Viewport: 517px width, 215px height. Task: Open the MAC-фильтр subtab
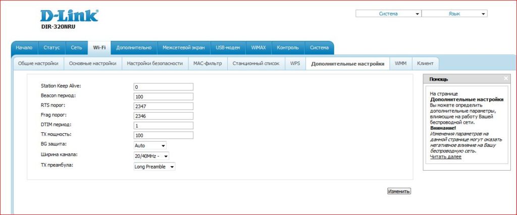tap(208, 64)
